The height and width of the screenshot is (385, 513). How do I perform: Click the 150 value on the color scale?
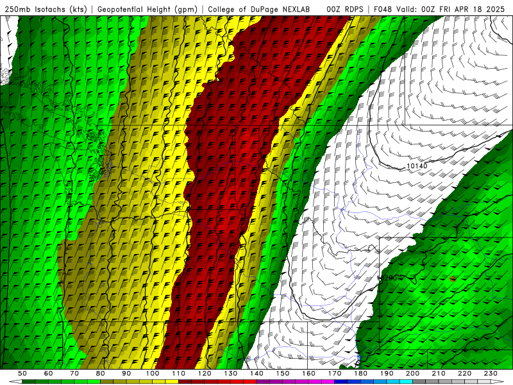pos(283,373)
